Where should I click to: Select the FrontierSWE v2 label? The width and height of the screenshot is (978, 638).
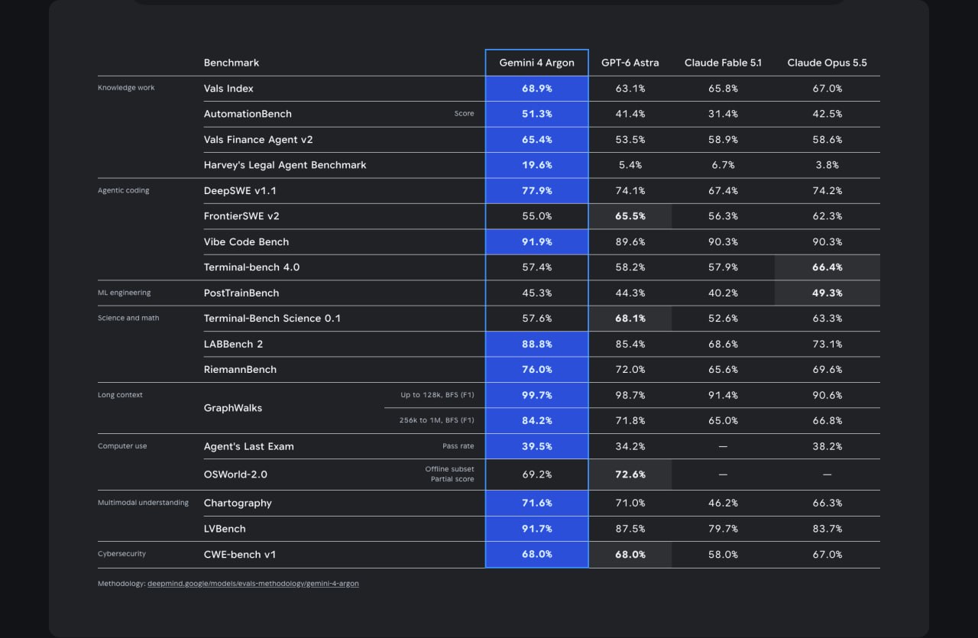tap(242, 216)
